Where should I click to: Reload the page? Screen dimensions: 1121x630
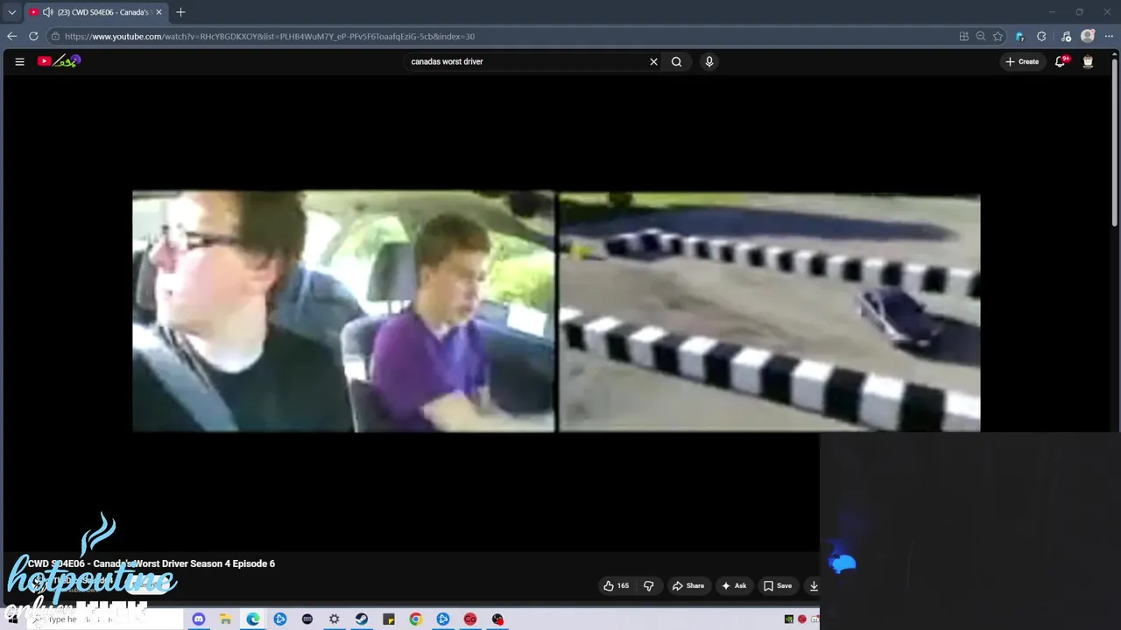click(33, 36)
